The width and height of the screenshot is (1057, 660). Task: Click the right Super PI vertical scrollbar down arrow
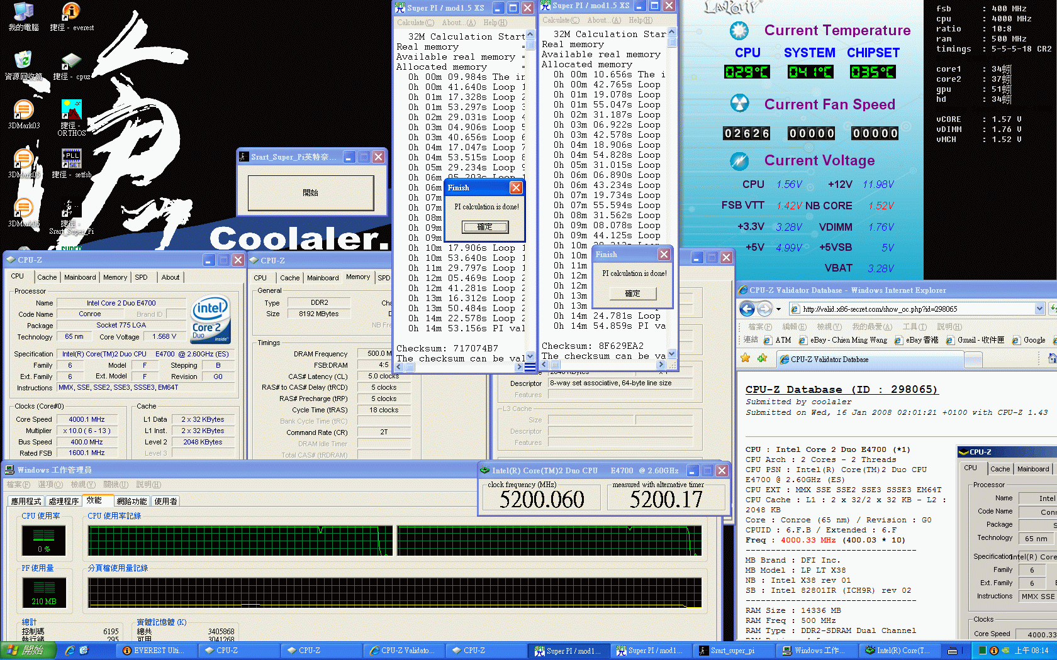[672, 354]
